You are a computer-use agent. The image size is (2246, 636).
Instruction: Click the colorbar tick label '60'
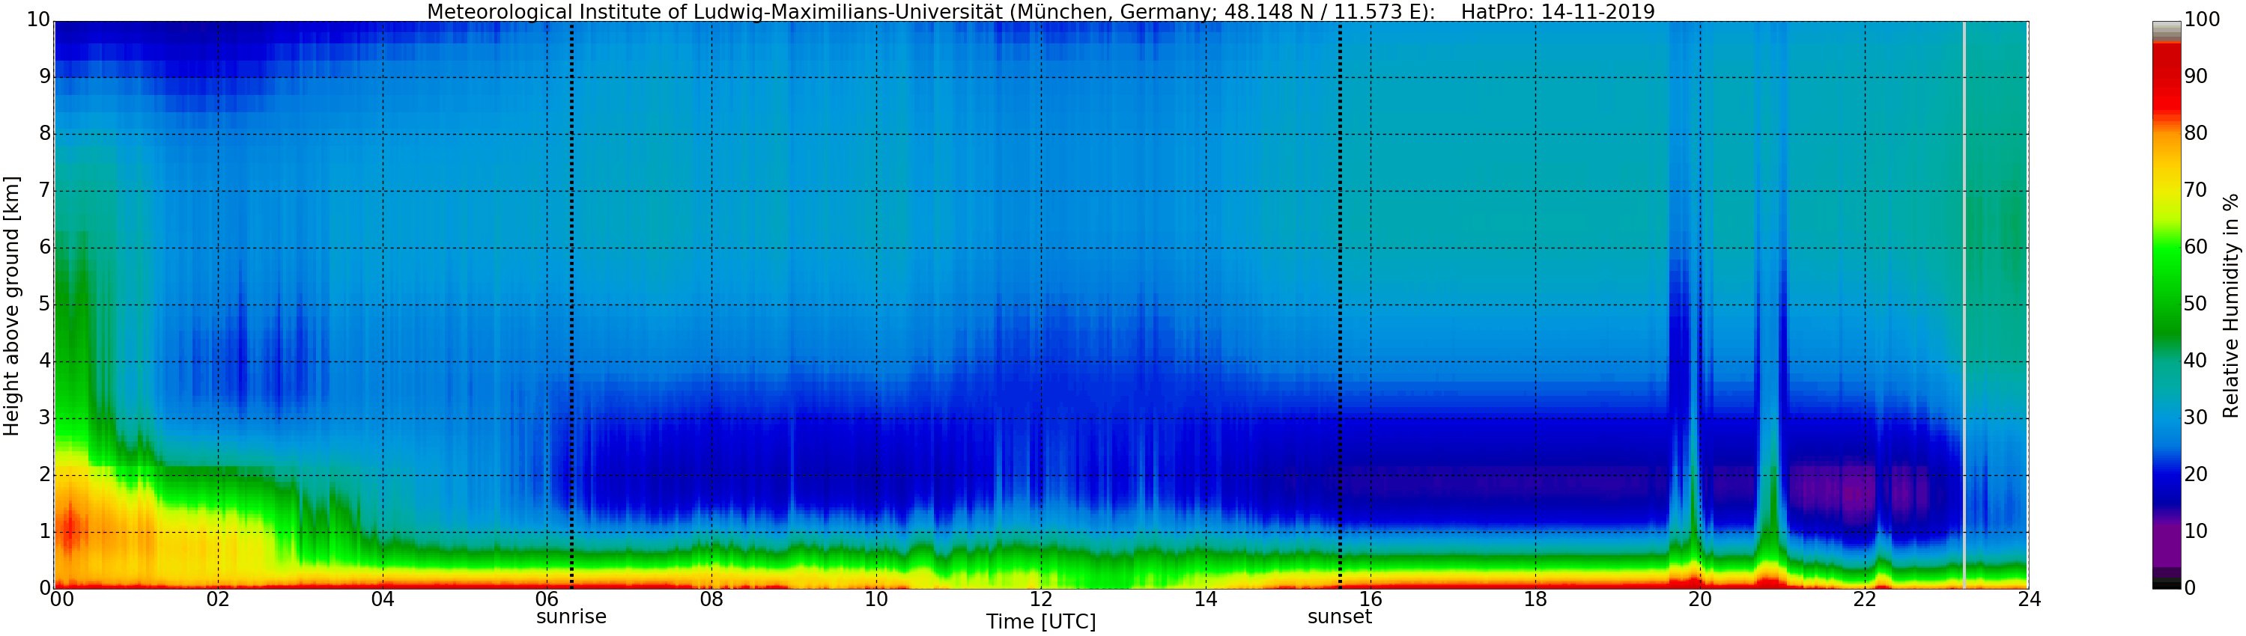[2195, 248]
